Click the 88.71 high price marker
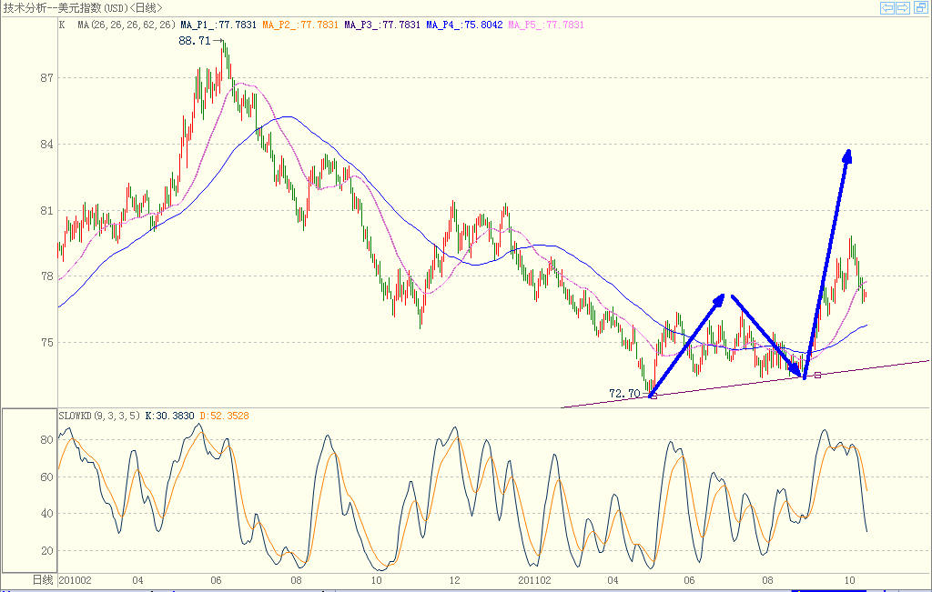932x592 pixels. (x=195, y=41)
